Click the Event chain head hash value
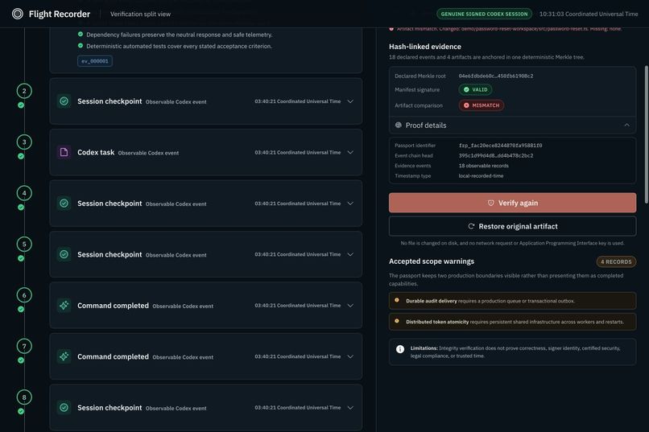This screenshot has height=432, width=649. pyautogui.click(x=496, y=155)
